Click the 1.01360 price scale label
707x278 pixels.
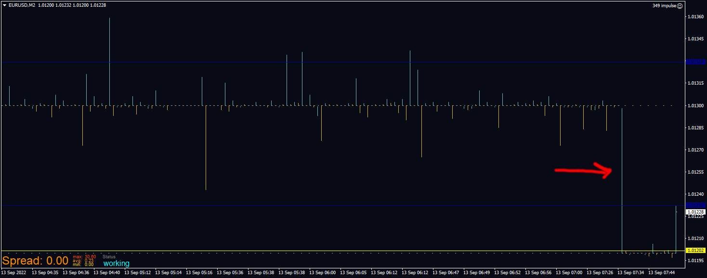tap(695, 17)
